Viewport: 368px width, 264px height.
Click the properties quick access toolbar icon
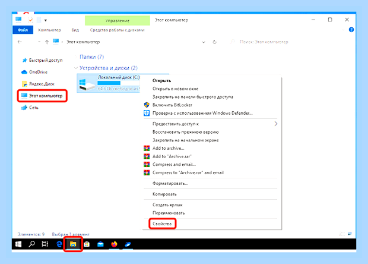pyautogui.click(x=30, y=20)
